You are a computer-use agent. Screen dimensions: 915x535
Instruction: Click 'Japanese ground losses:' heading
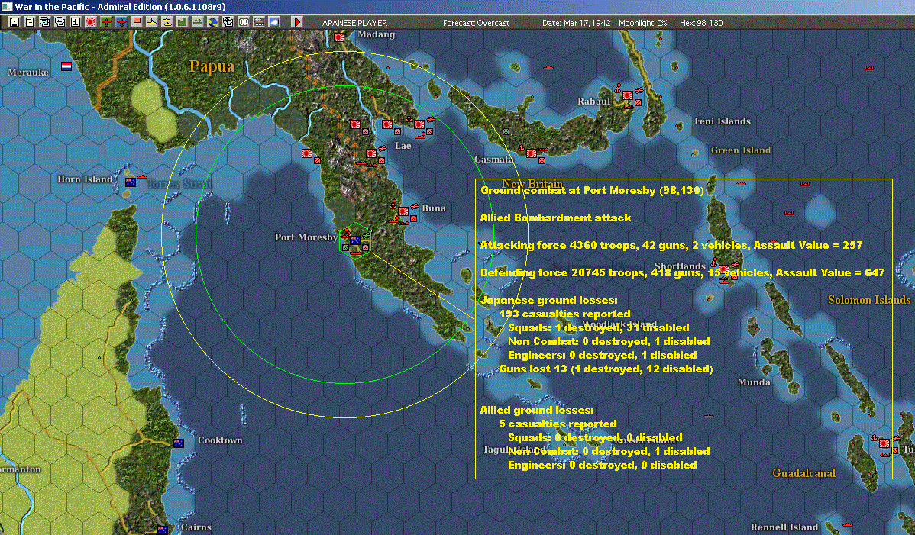point(548,300)
